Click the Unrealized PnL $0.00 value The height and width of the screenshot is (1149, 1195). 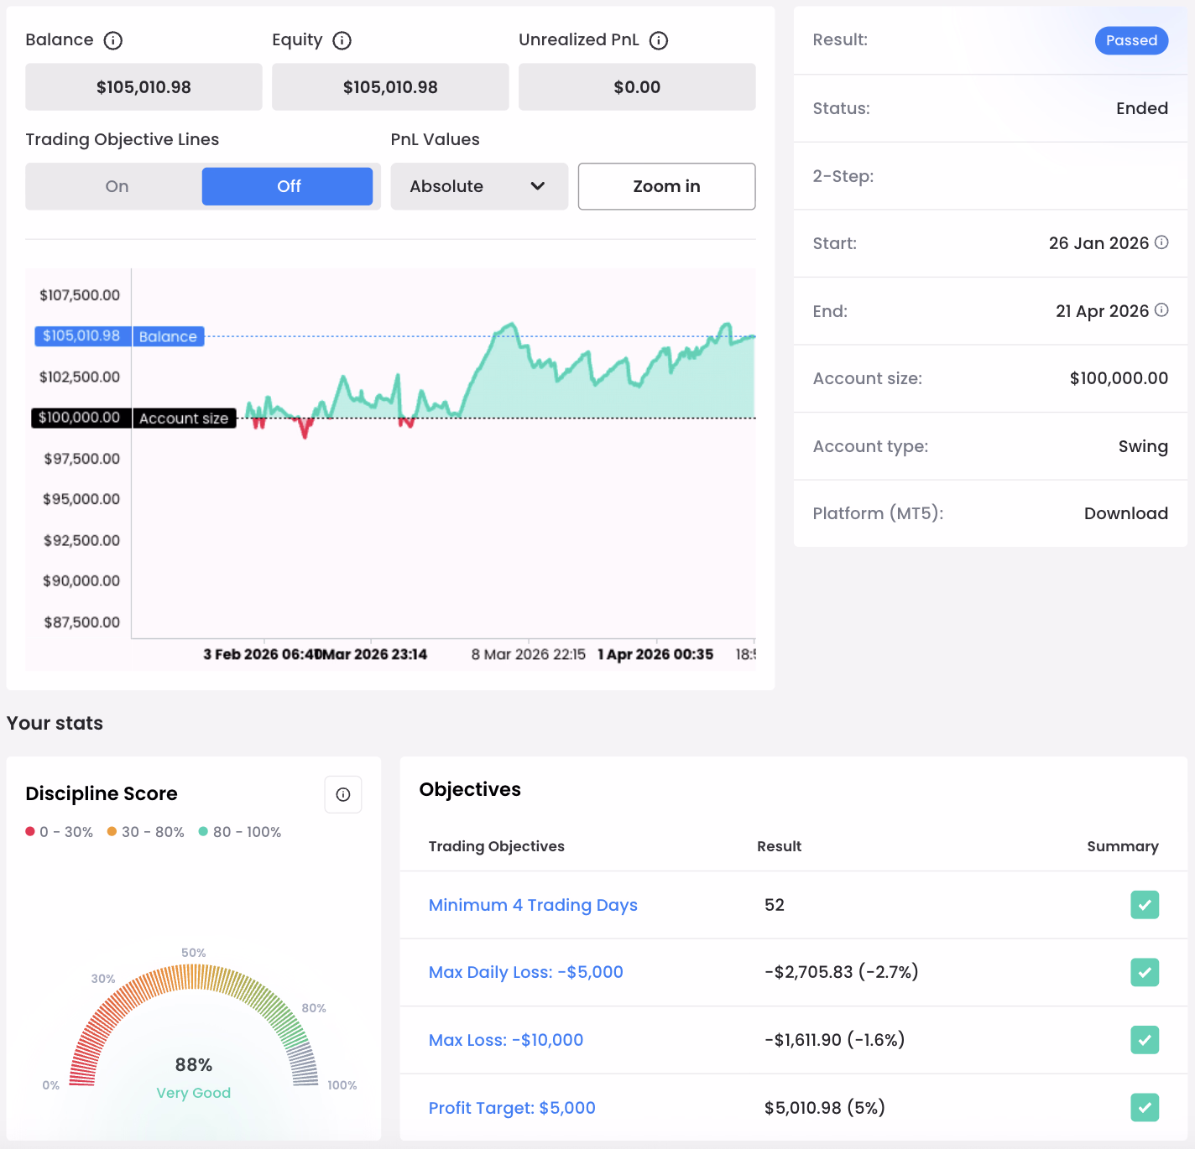coord(637,87)
